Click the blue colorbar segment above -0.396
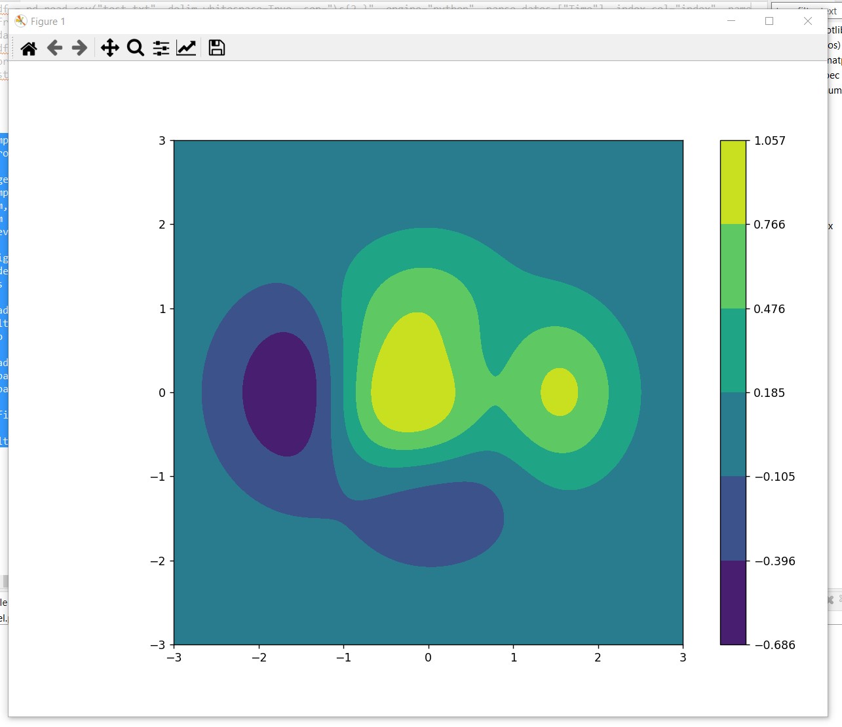The image size is (842, 727). pyautogui.click(x=733, y=519)
